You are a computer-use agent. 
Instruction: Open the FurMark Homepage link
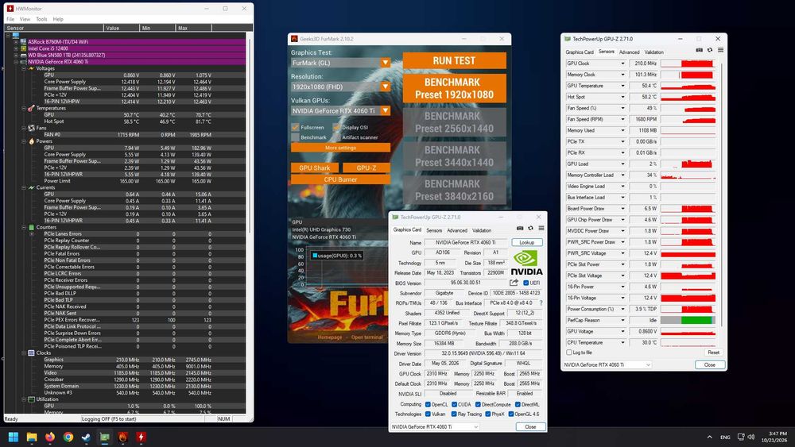coord(330,337)
